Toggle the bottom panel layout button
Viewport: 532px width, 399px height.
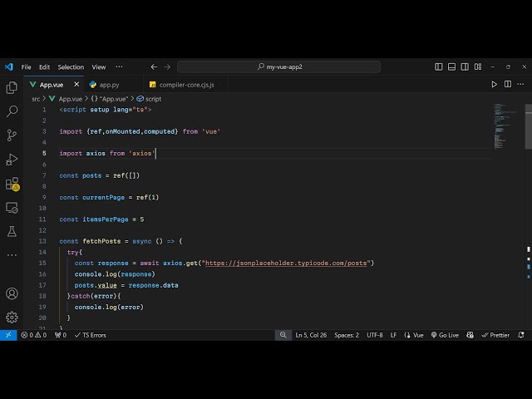pyautogui.click(x=452, y=66)
